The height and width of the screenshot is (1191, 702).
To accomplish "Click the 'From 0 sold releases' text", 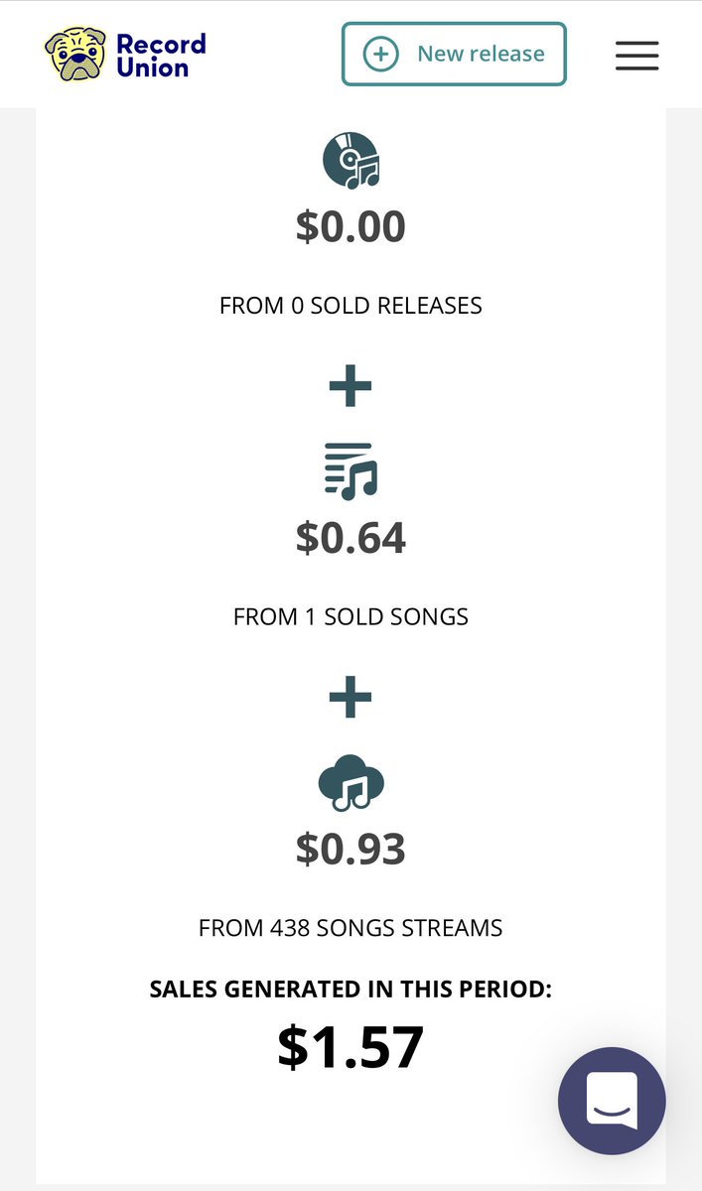I will coord(351,306).
